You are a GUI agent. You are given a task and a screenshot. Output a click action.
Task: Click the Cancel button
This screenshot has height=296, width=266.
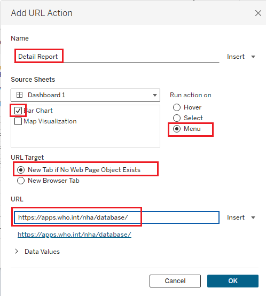[175, 281]
